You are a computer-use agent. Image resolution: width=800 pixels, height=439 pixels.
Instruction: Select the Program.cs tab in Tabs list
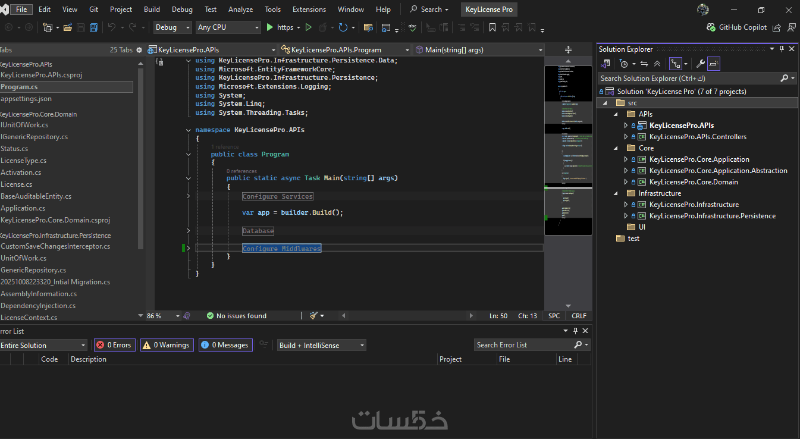67,87
